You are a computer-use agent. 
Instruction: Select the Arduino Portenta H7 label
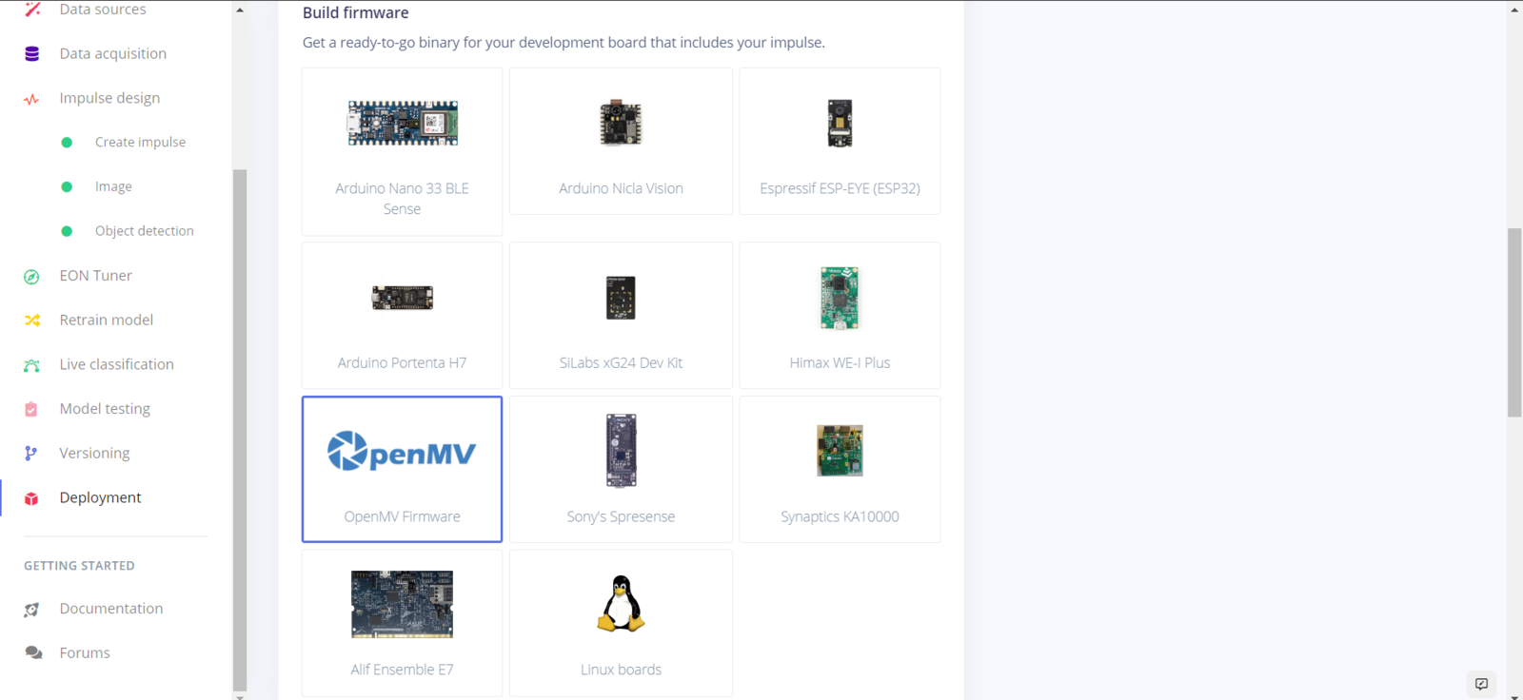(x=402, y=363)
